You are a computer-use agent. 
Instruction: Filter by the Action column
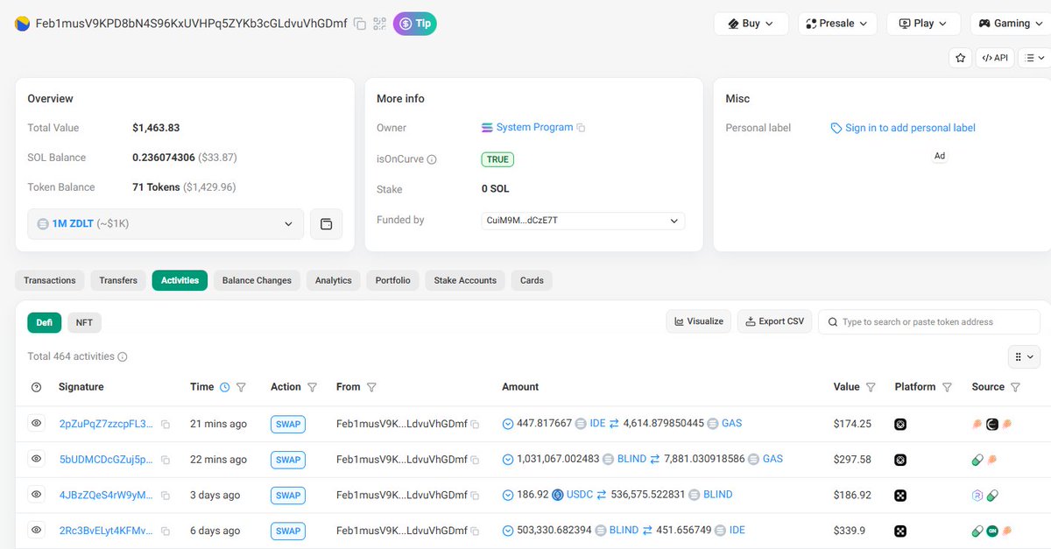312,387
